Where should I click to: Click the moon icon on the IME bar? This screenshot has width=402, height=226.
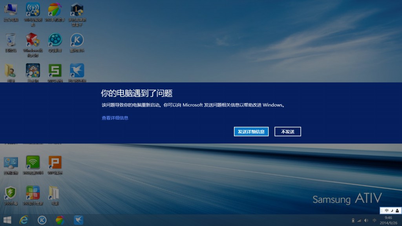(x=392, y=211)
